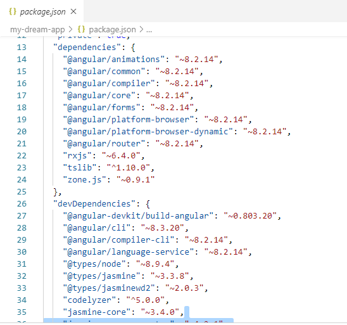
Task: Click the "@angular/platform-browser" key on line 19
Action: (x=129, y=119)
